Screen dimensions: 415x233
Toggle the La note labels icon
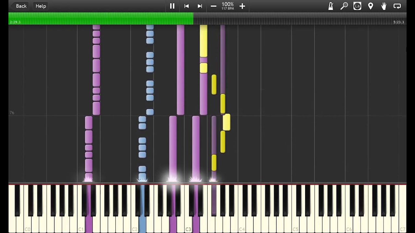pyautogui.click(x=357, y=6)
